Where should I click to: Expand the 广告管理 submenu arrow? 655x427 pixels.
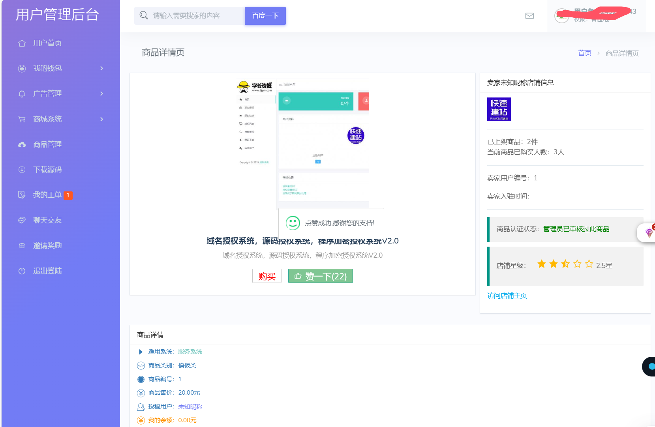tap(101, 94)
